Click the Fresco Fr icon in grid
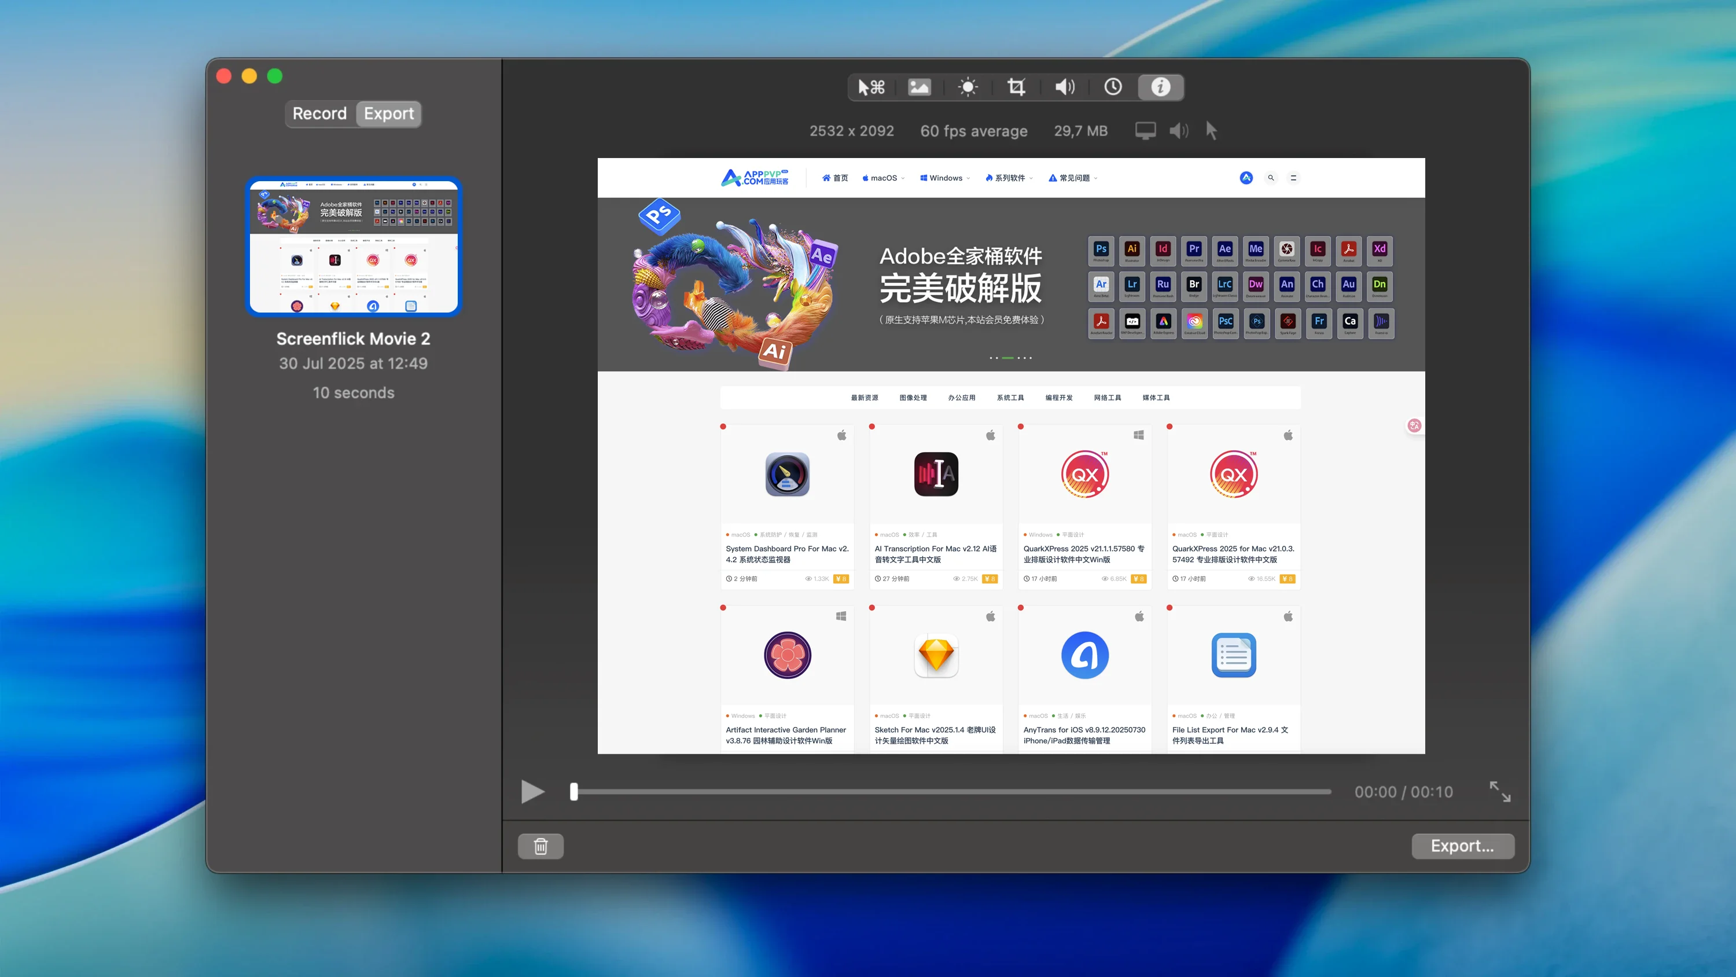This screenshot has height=977, width=1736. [x=1319, y=323]
